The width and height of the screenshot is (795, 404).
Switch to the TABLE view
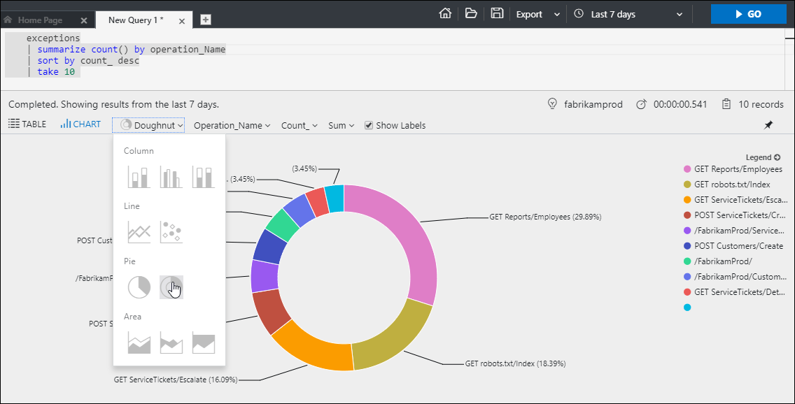[x=27, y=124]
